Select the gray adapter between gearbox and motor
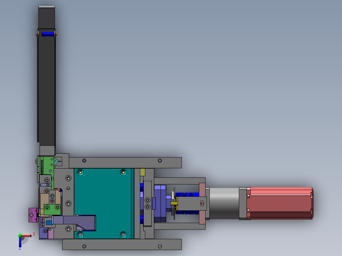 coord(243,203)
